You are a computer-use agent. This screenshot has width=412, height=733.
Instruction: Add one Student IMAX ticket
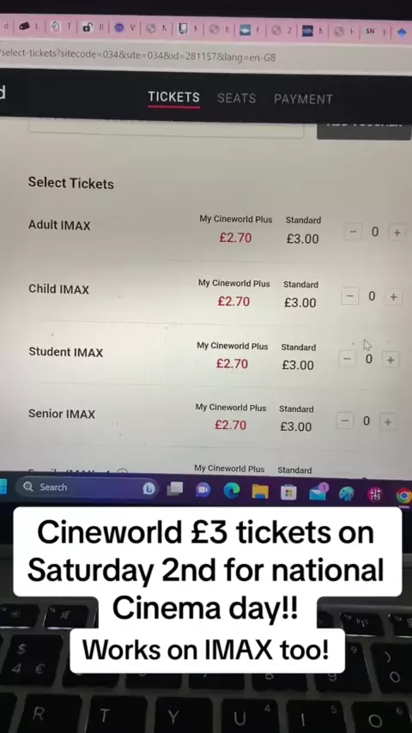391,360
